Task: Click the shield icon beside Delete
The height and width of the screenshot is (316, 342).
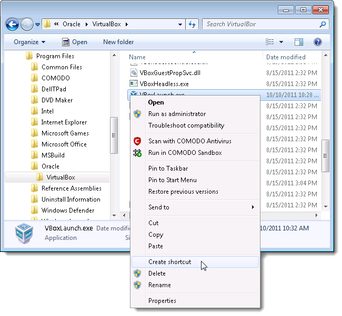Action: [x=137, y=273]
